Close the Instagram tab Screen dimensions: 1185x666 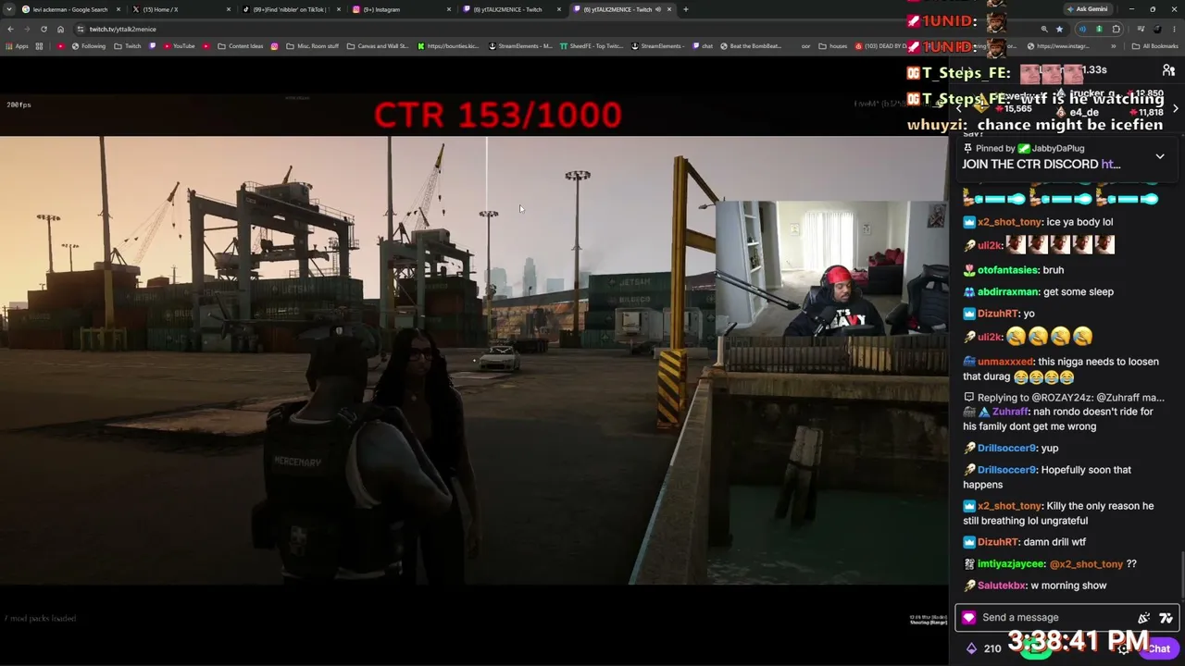(x=449, y=9)
